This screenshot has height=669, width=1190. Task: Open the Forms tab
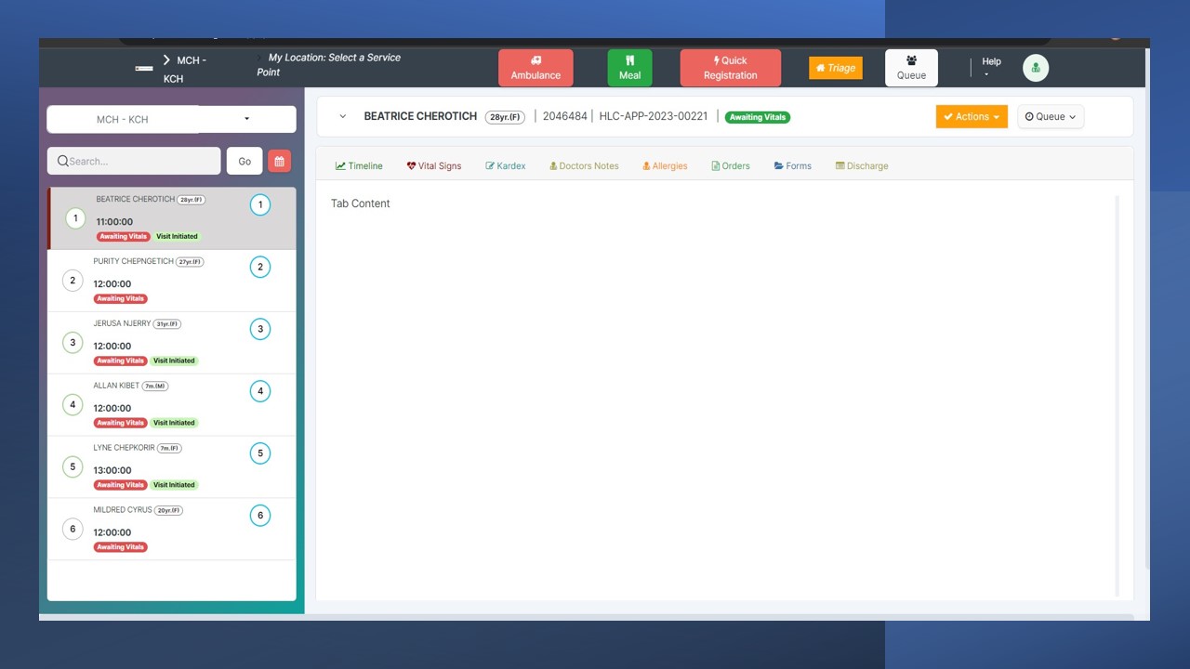(793, 166)
